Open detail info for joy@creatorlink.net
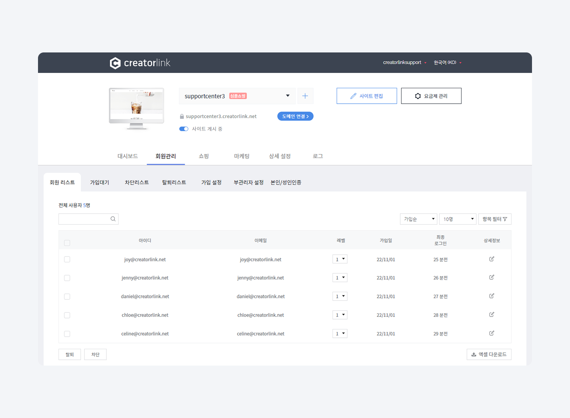 click(x=492, y=259)
